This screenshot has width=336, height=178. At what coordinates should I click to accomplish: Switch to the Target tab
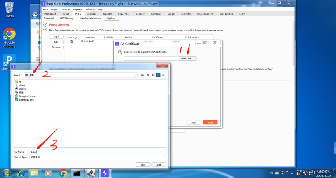click(x=65, y=14)
